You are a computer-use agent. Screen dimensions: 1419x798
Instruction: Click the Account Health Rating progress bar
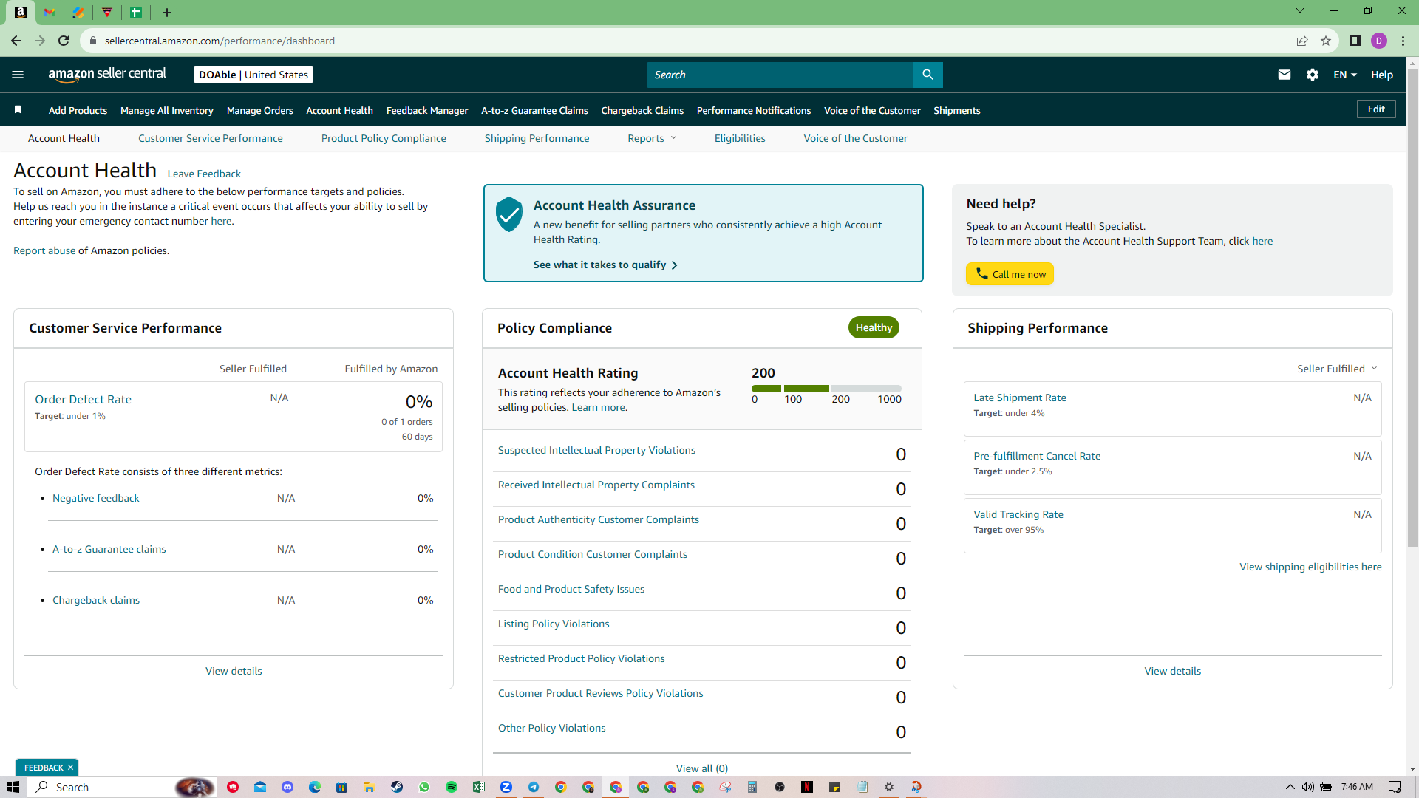click(x=826, y=389)
